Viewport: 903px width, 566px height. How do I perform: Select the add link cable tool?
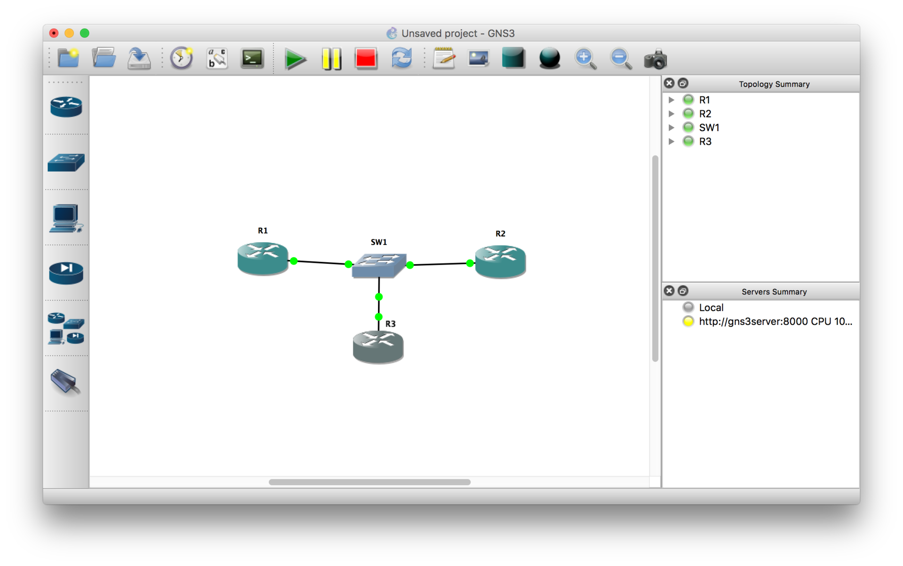point(65,381)
